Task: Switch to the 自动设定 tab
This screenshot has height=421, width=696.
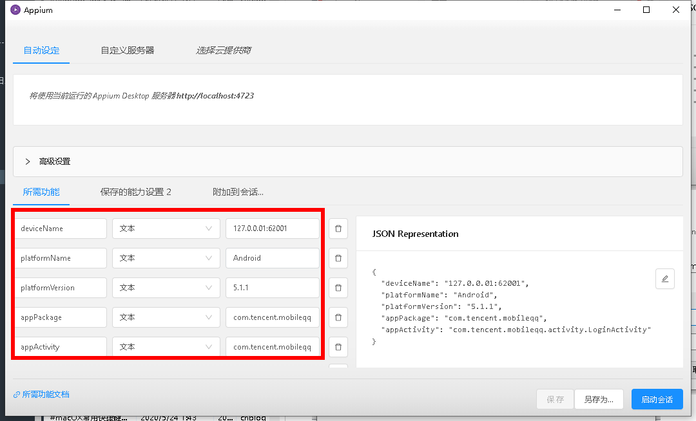Action: tap(41, 50)
